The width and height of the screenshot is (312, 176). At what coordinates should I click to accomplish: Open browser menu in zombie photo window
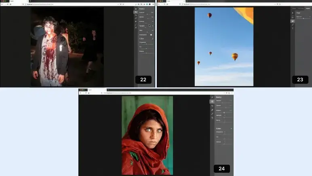(153, 4)
